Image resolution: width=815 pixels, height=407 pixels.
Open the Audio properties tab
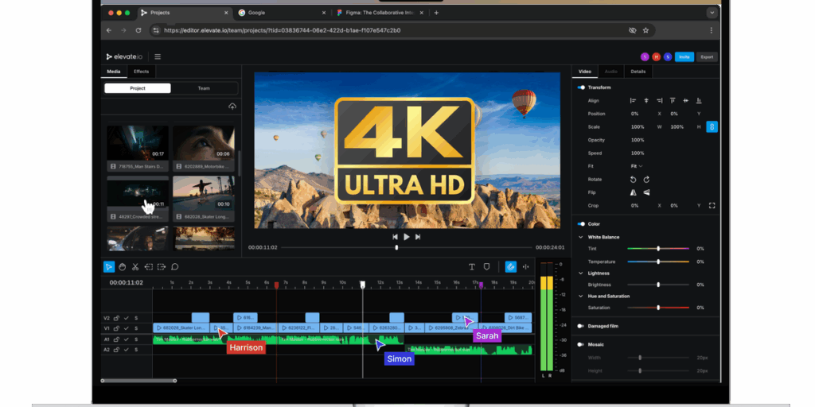coord(611,72)
